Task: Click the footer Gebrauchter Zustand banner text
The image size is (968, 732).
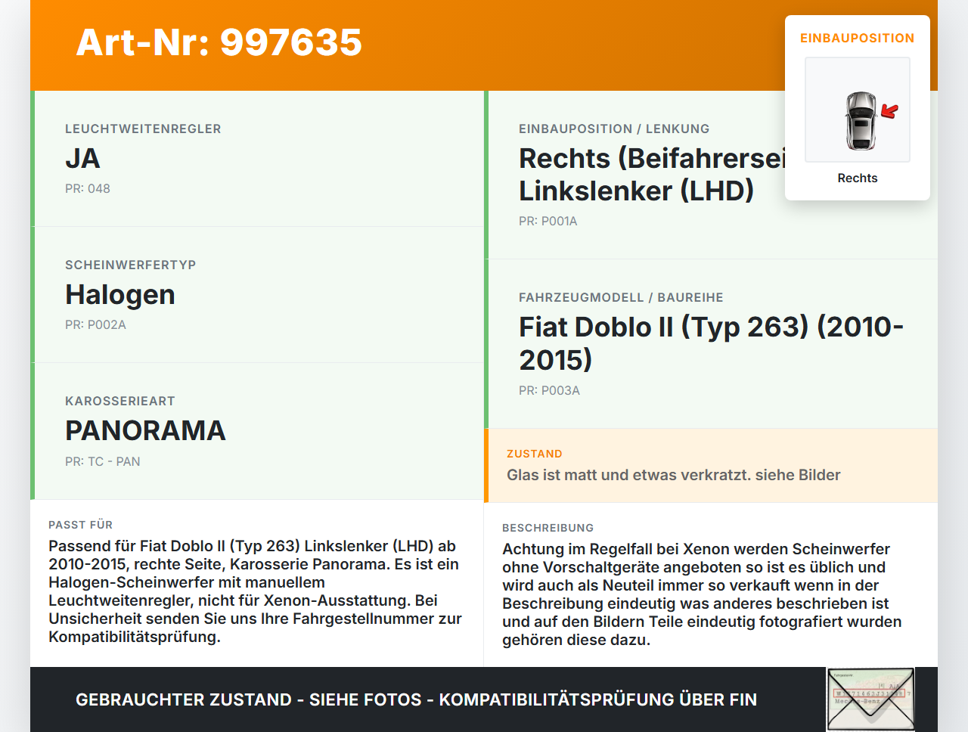Action: [416, 699]
